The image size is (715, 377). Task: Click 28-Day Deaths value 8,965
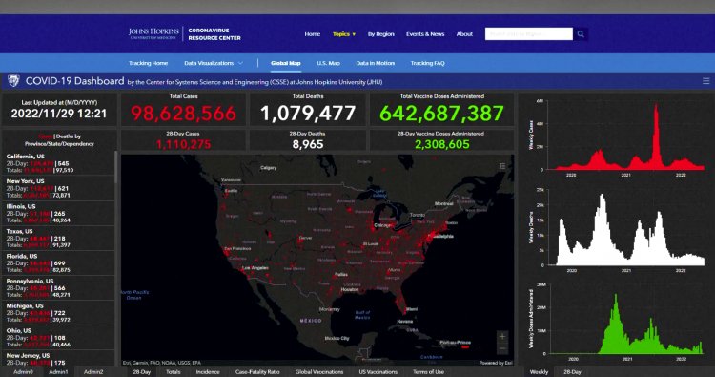(x=308, y=144)
